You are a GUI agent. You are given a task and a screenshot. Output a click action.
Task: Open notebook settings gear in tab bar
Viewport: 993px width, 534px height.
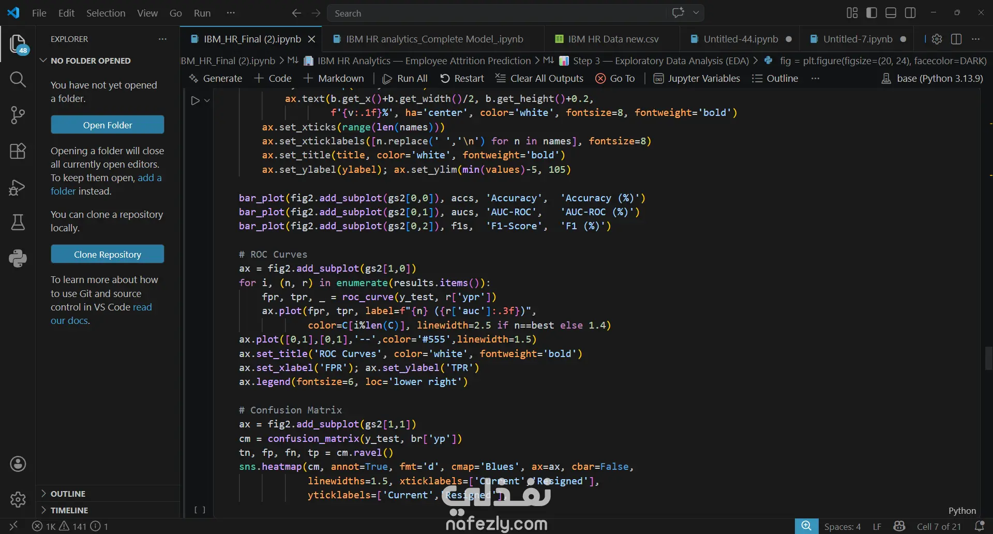click(937, 39)
